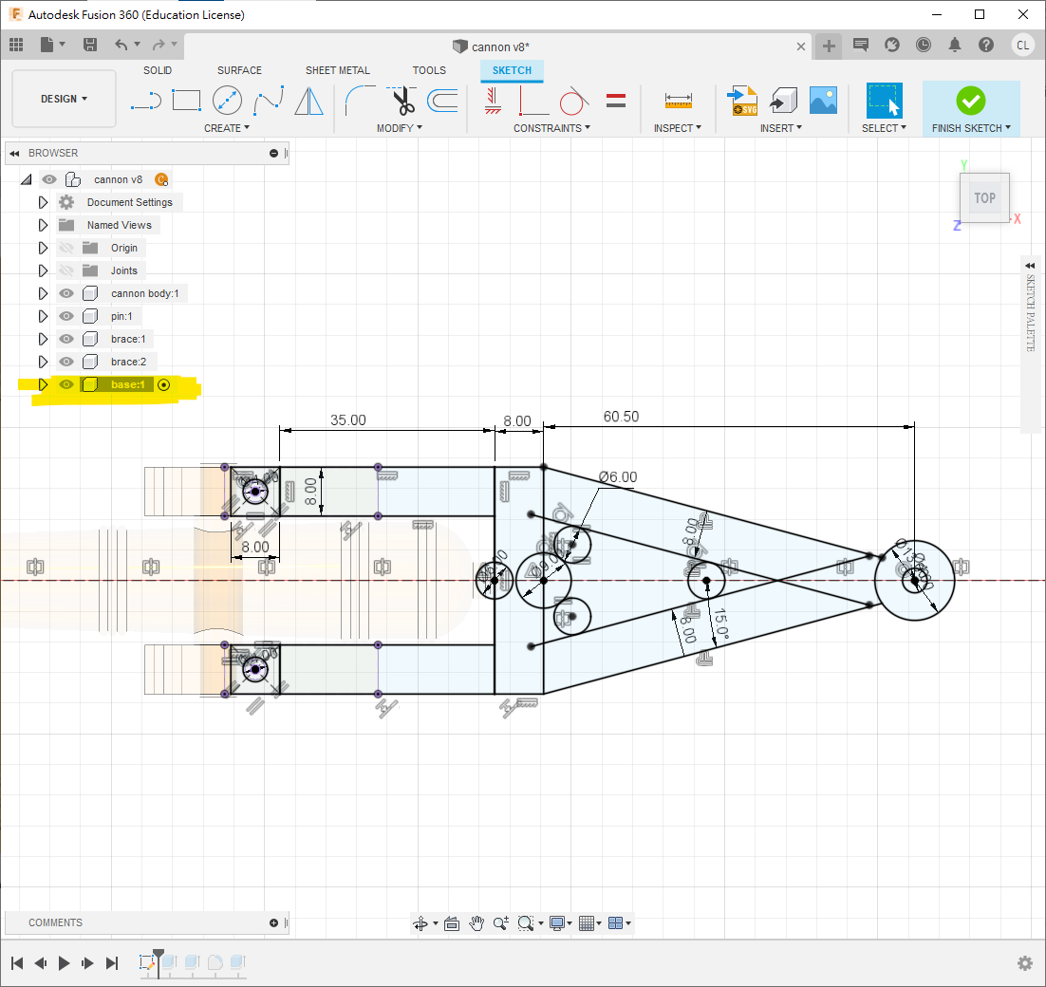The image size is (1046, 987).
Task: Select the 2-Point Rectangle tool
Action: pyautogui.click(x=186, y=100)
